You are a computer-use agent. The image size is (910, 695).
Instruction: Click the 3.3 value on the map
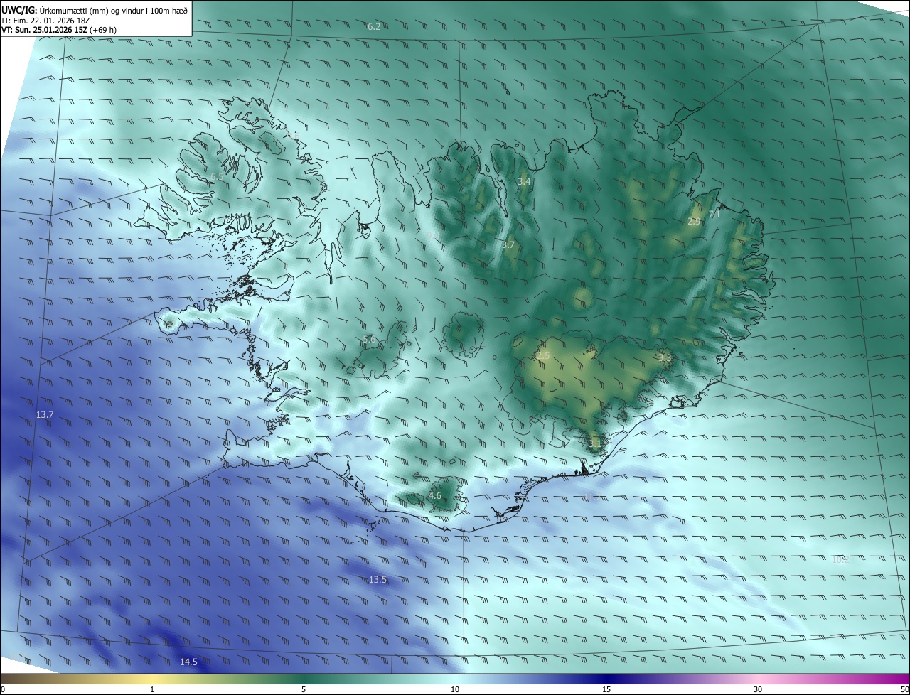click(665, 357)
